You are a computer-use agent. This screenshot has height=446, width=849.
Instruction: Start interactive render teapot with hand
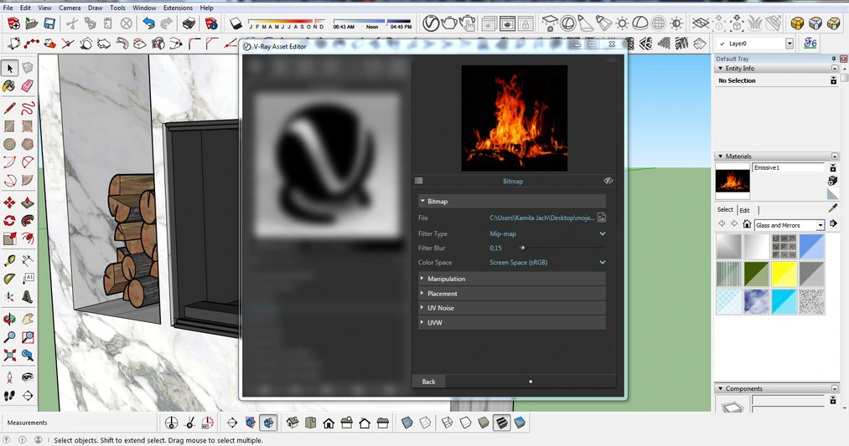pyautogui.click(x=468, y=23)
